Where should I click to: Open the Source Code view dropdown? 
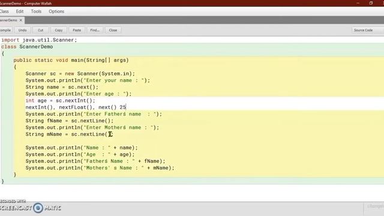click(x=367, y=30)
